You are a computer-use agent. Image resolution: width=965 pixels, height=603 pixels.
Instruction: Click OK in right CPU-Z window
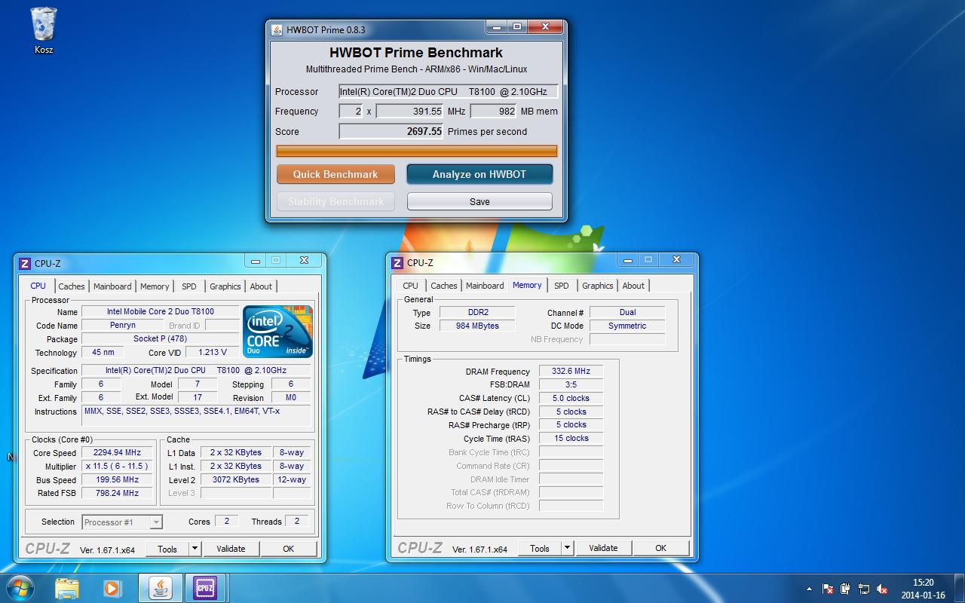click(660, 548)
